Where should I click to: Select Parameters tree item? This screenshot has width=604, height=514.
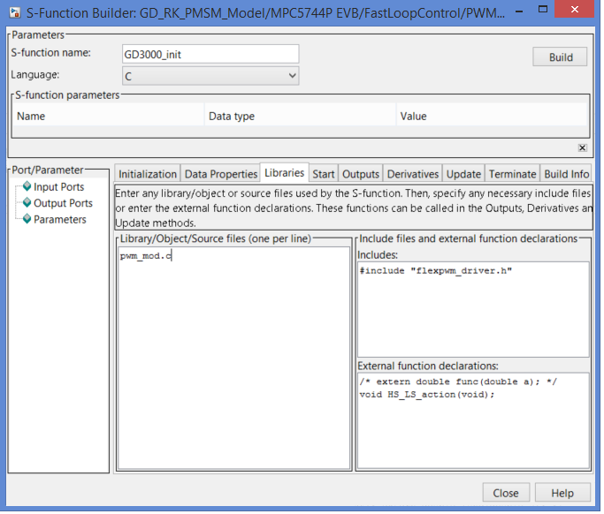[60, 219]
